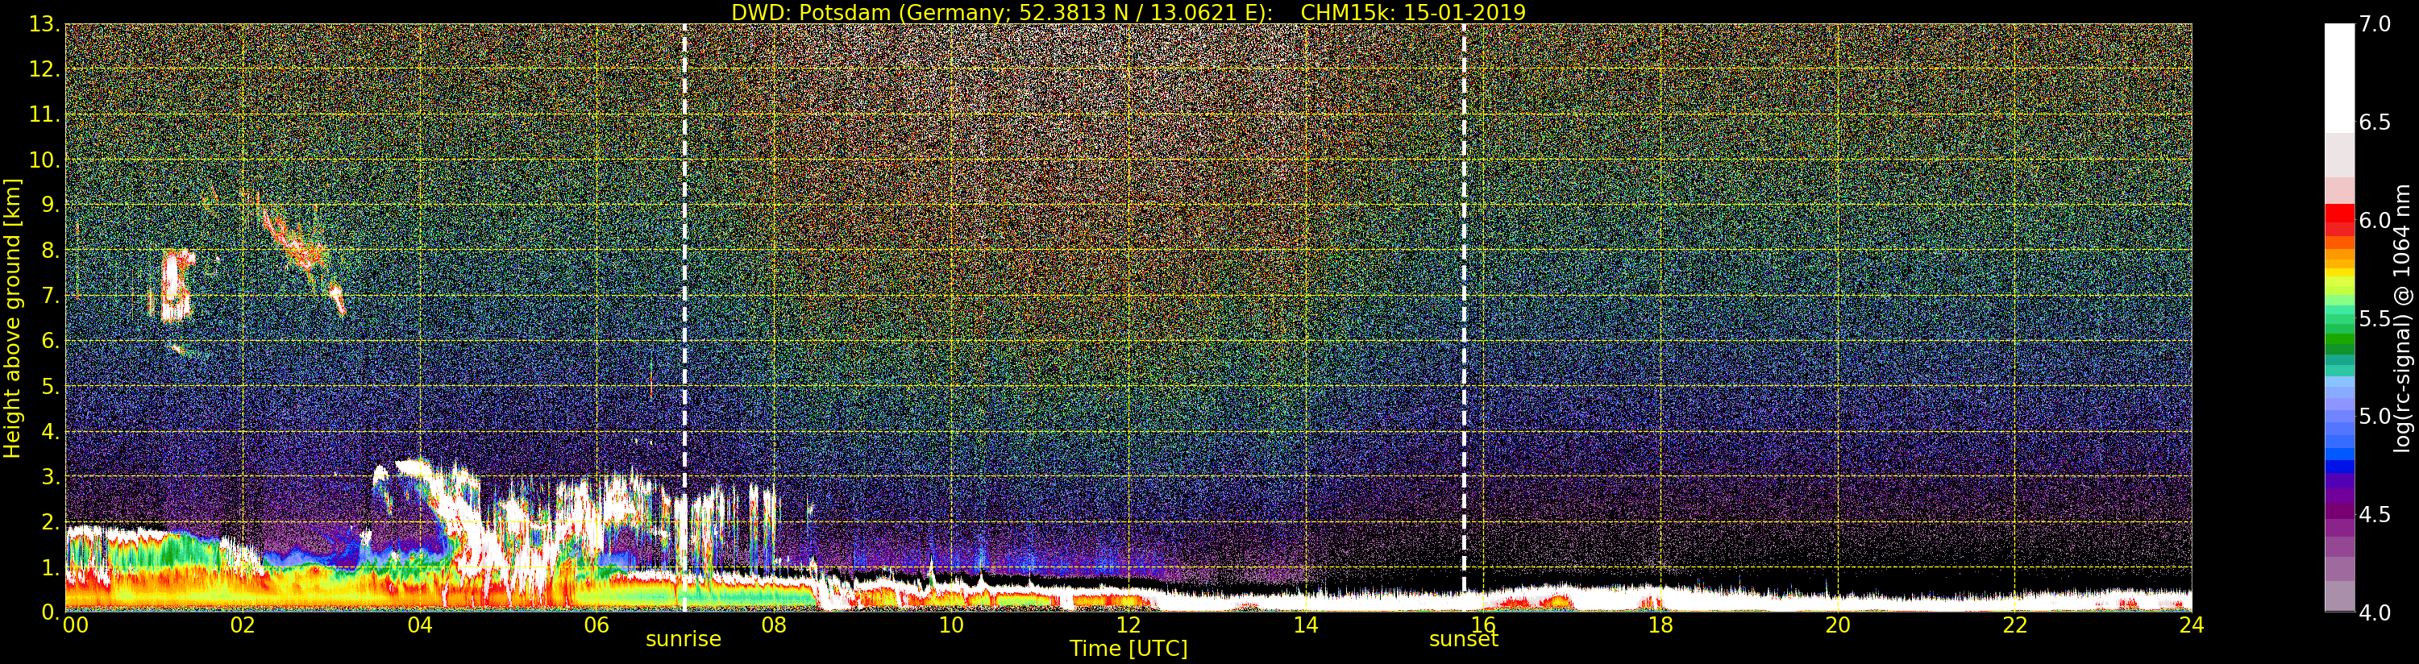Click the time axis tick label '00'
The width and height of the screenshot is (2419, 664).
[75, 625]
